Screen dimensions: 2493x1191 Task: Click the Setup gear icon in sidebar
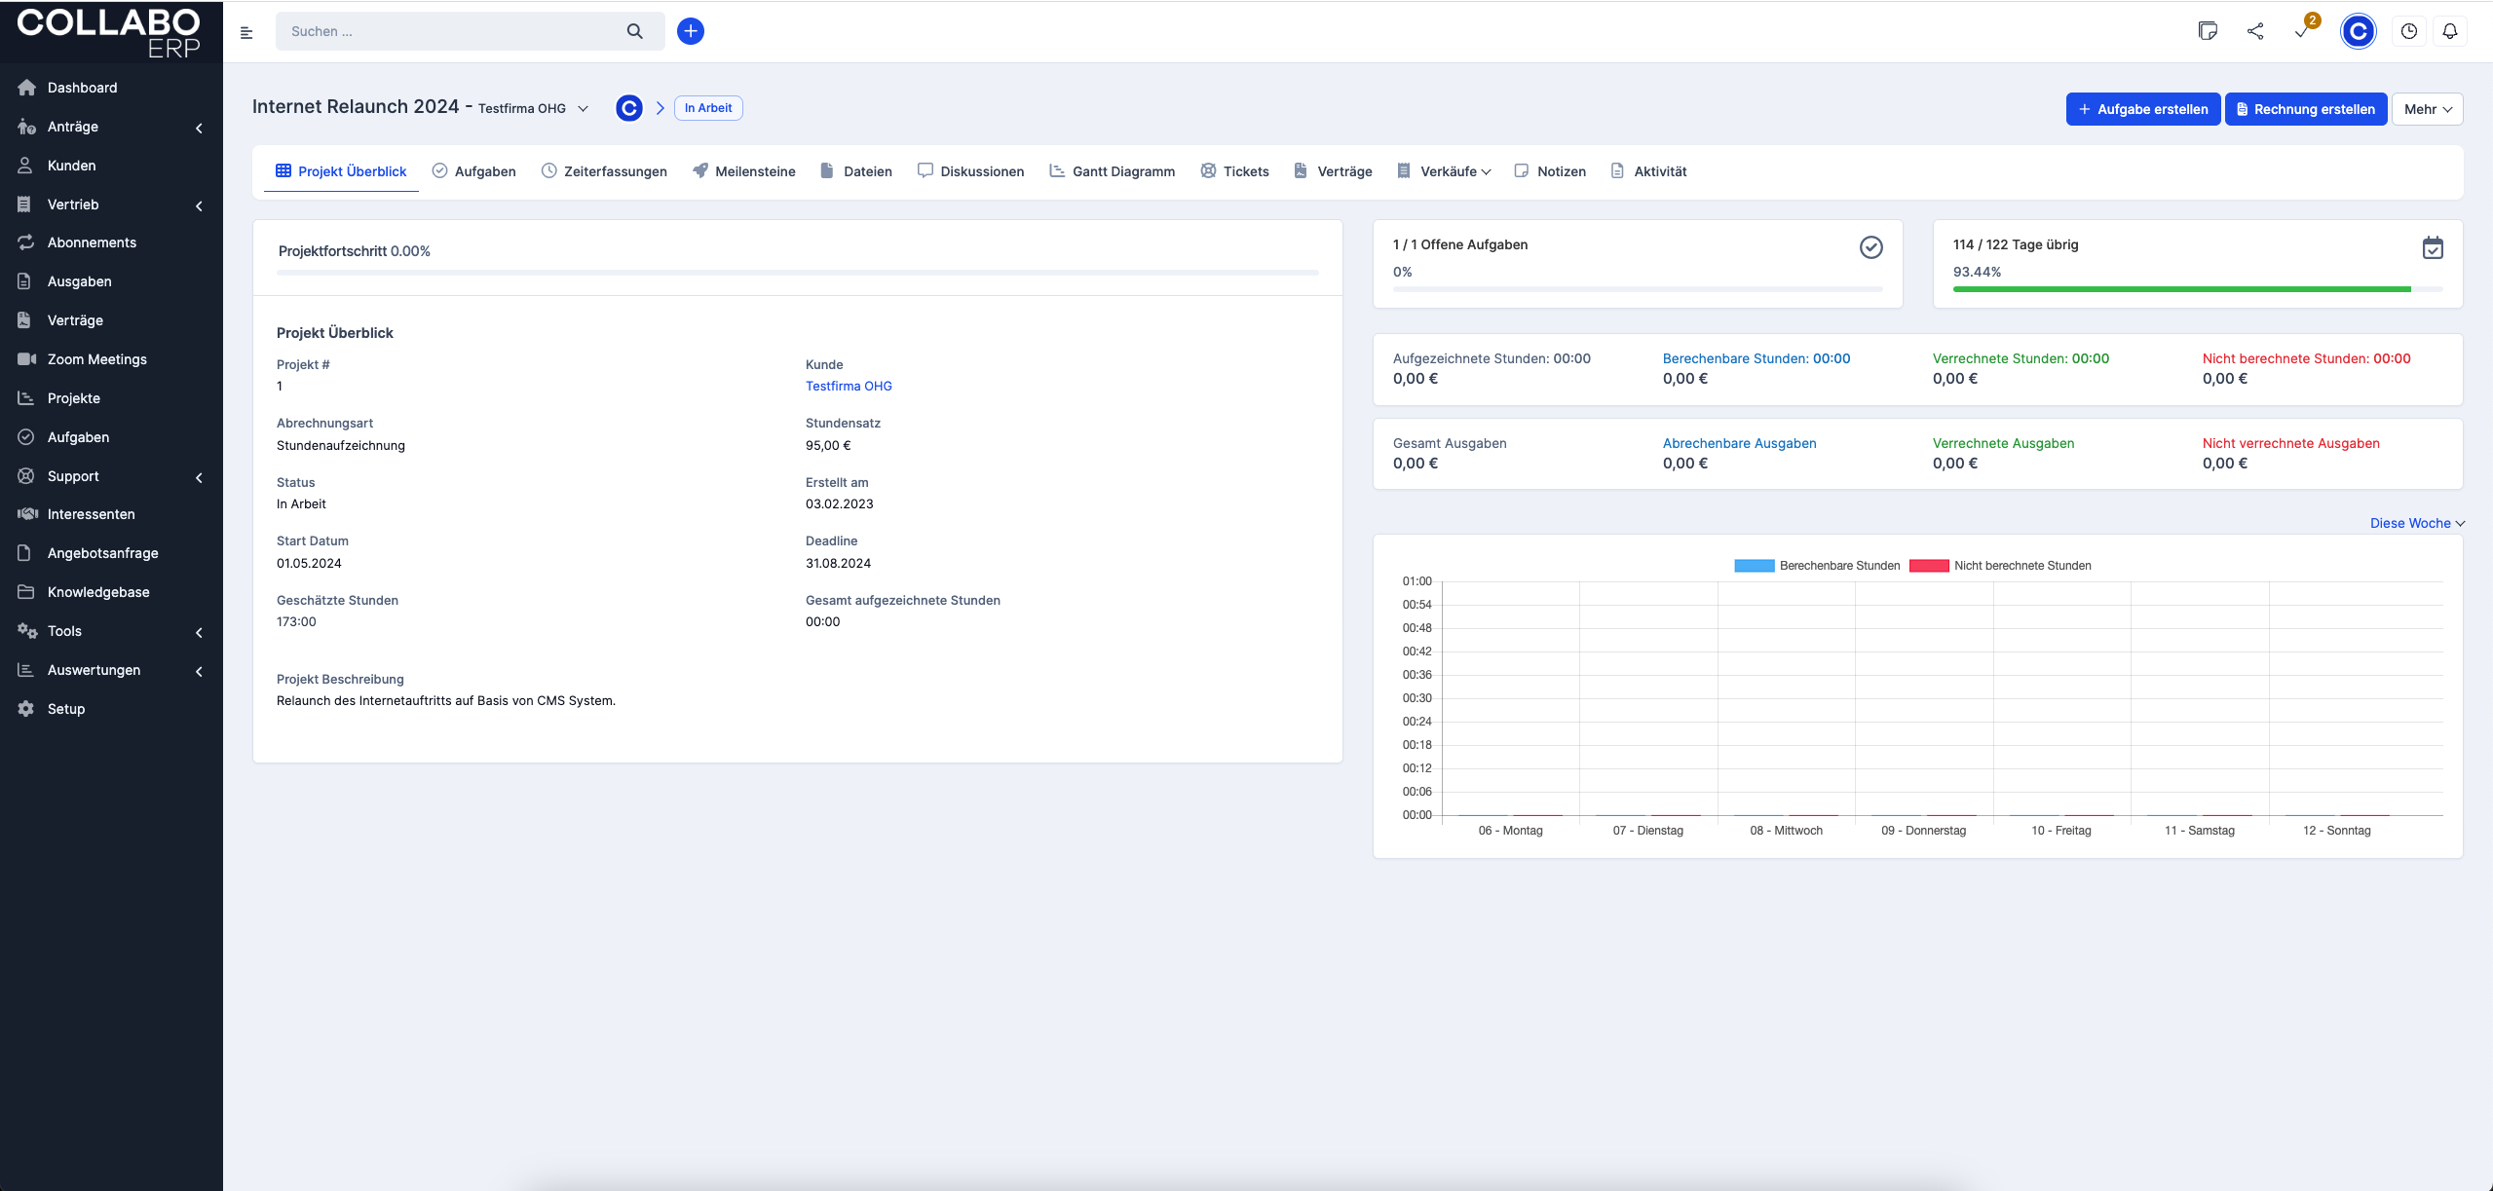click(25, 709)
